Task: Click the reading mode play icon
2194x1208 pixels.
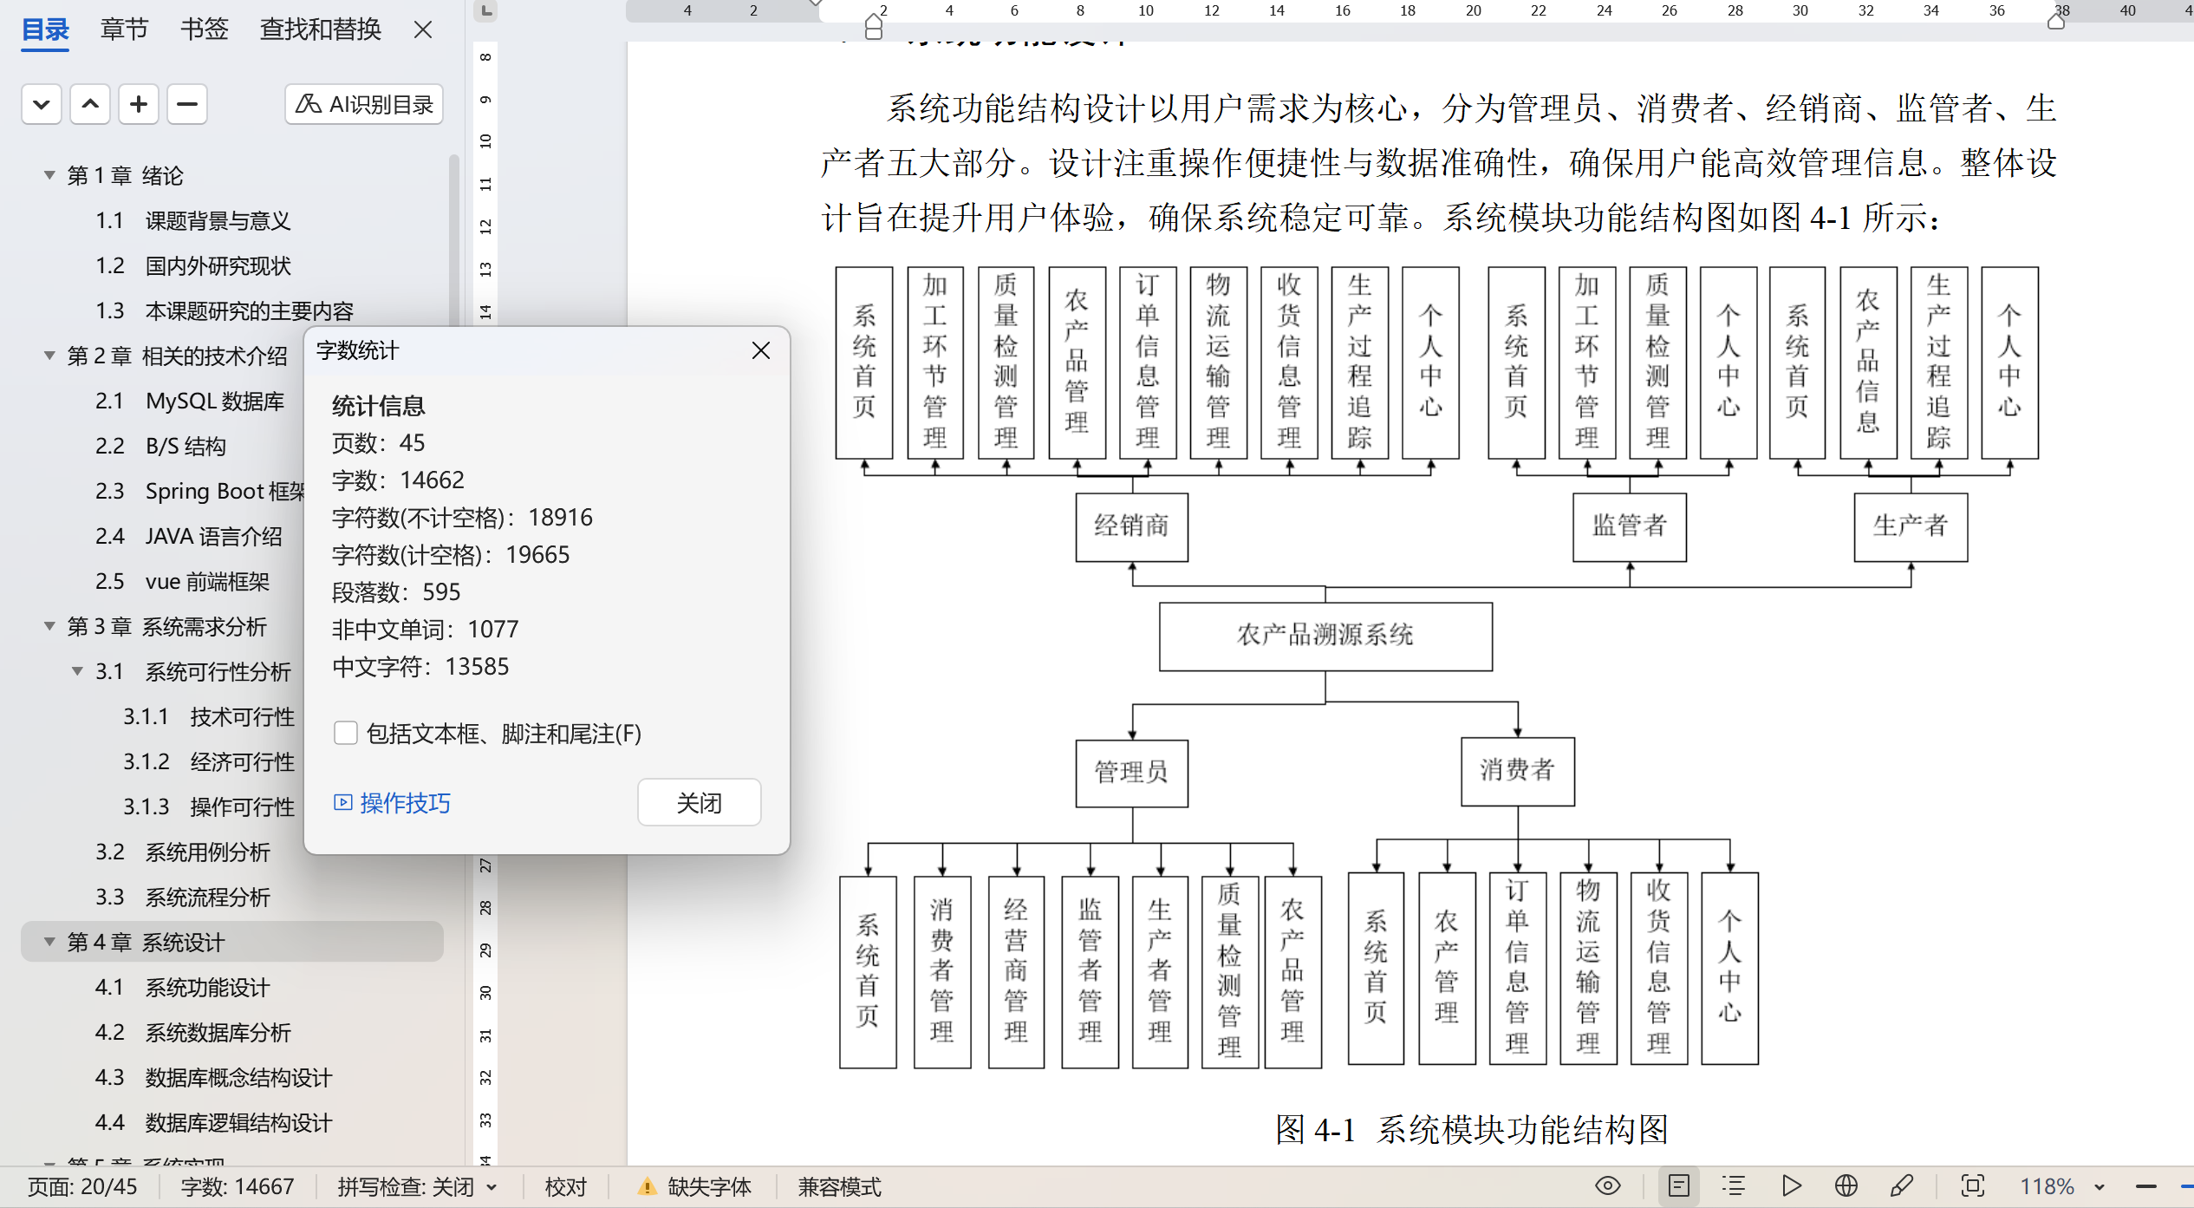Action: coord(1791,1185)
